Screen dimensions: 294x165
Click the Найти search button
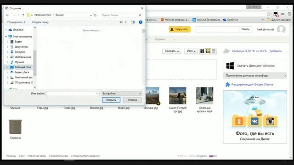tap(245, 29)
